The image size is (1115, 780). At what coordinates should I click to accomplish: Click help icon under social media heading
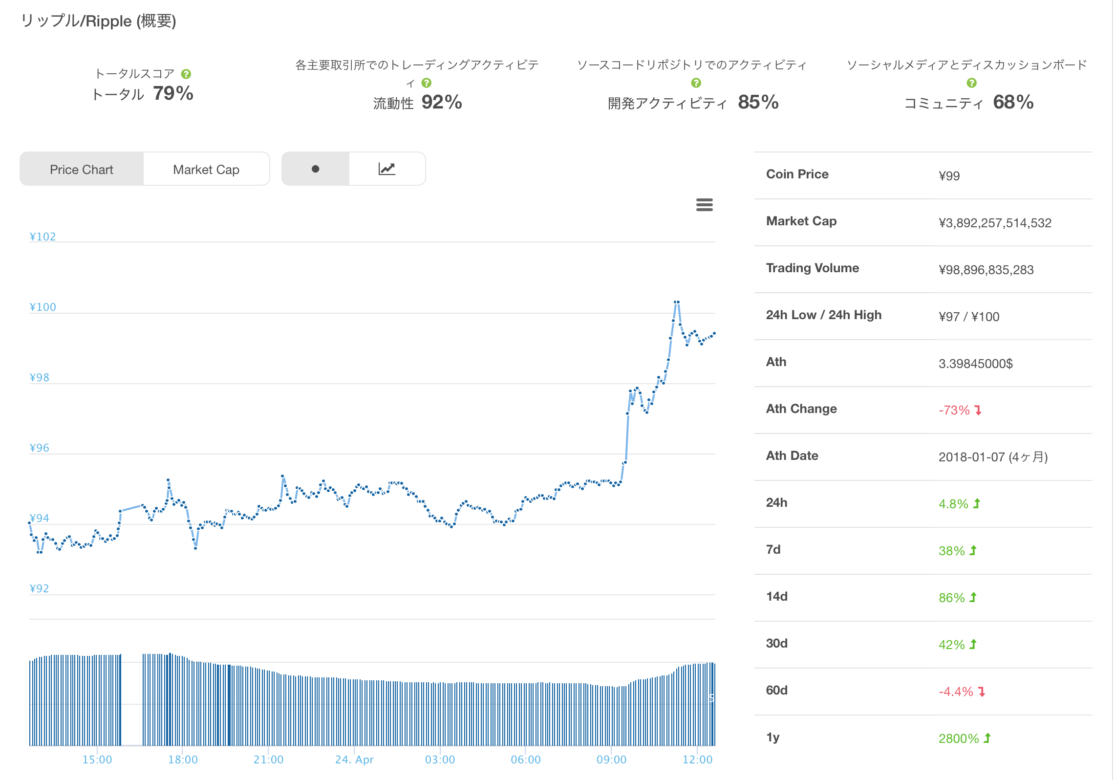(972, 83)
